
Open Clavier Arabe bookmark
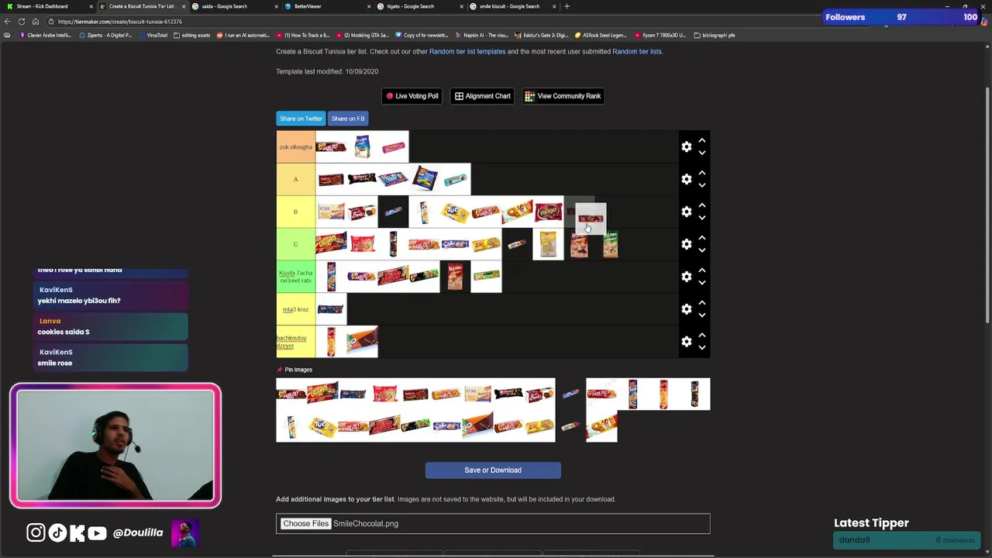tap(46, 35)
